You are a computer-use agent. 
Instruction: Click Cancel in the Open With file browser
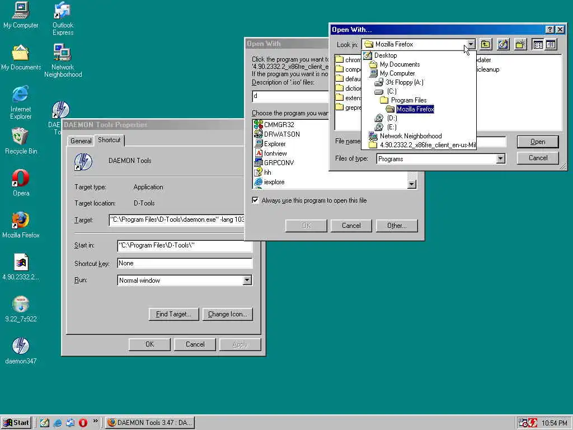[x=538, y=158]
